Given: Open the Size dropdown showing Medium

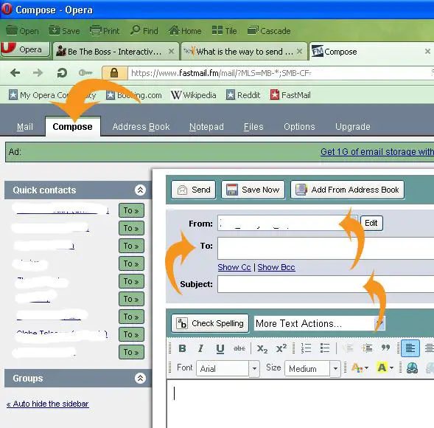Looking at the screenshot, I should (312, 368).
